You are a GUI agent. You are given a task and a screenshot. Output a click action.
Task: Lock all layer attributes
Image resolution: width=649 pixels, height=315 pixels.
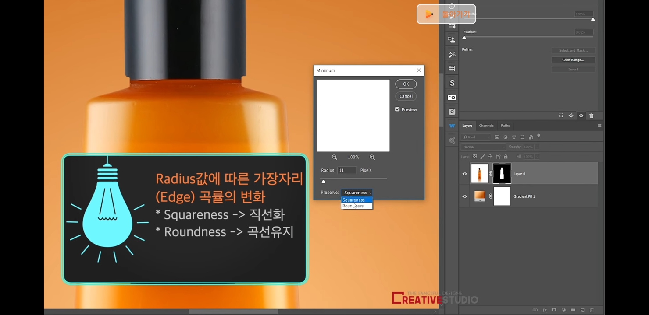506,157
